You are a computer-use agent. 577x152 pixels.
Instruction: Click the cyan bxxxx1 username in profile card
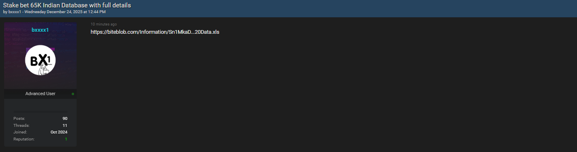point(40,30)
